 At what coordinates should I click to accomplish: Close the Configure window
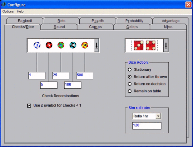188,5
